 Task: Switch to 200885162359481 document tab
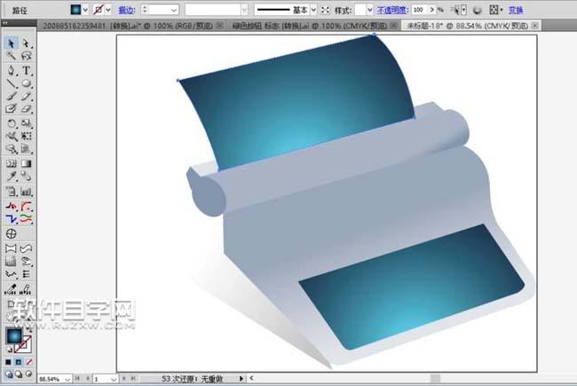[128, 26]
